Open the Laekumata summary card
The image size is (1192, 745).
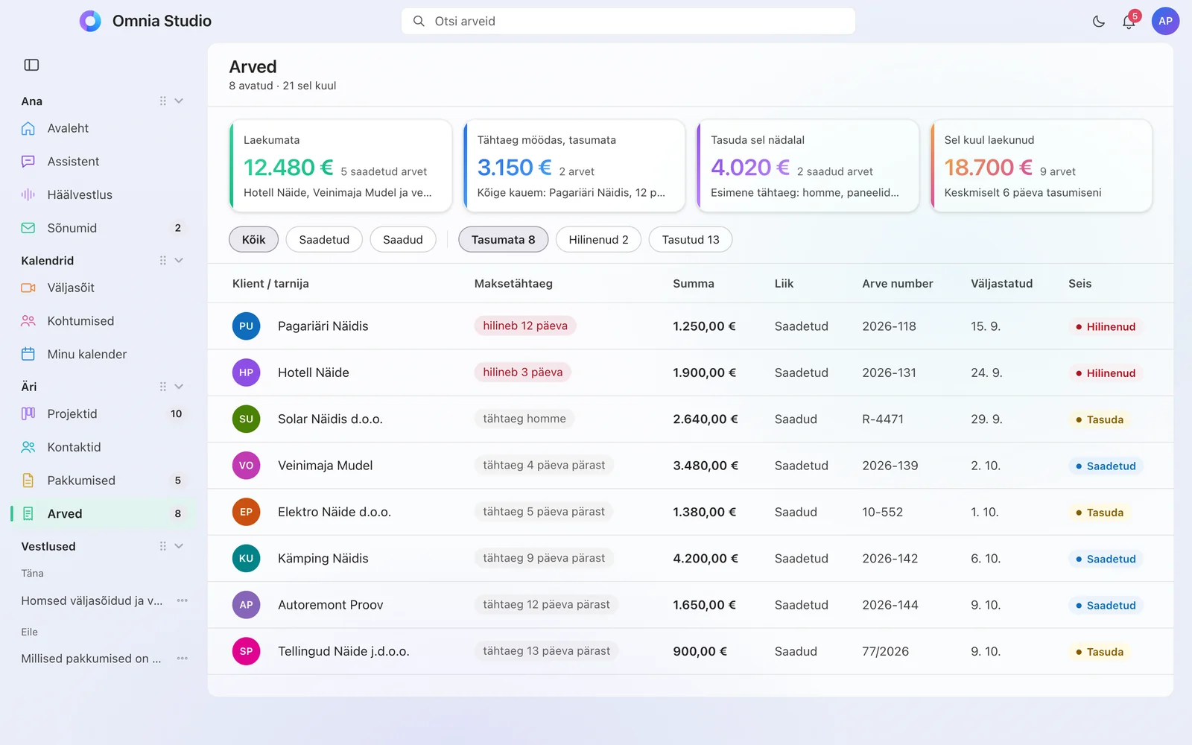(x=340, y=166)
